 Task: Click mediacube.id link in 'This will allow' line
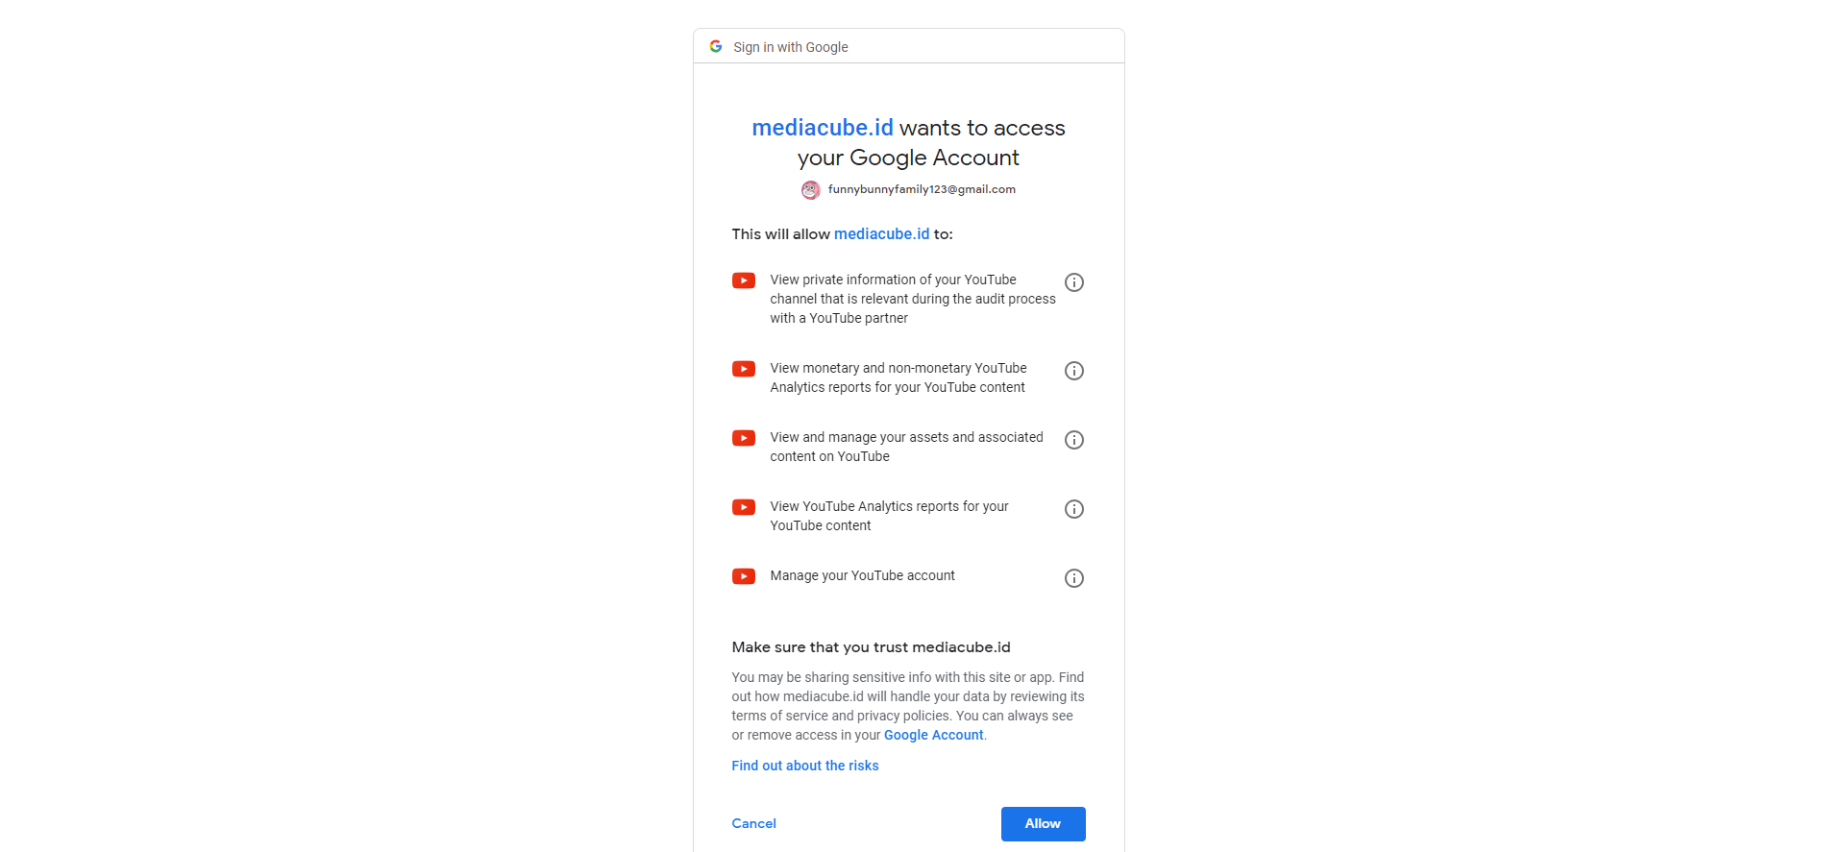(x=882, y=234)
